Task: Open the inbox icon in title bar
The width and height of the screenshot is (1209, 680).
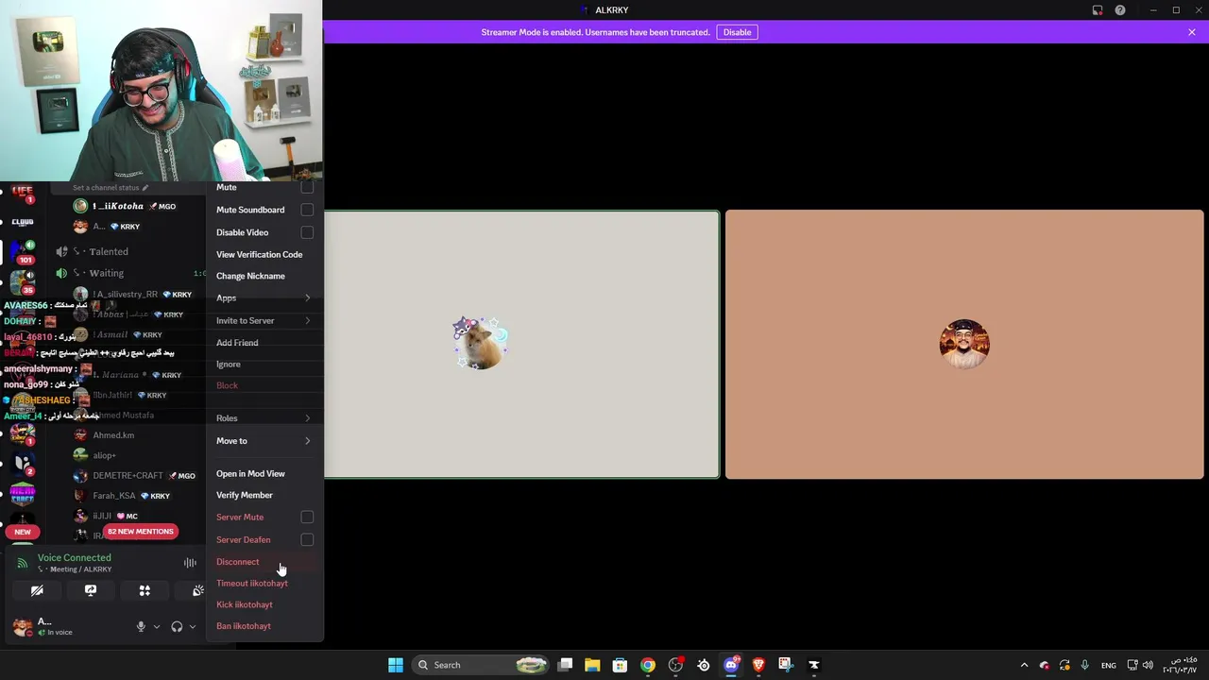Action: tap(1098, 10)
